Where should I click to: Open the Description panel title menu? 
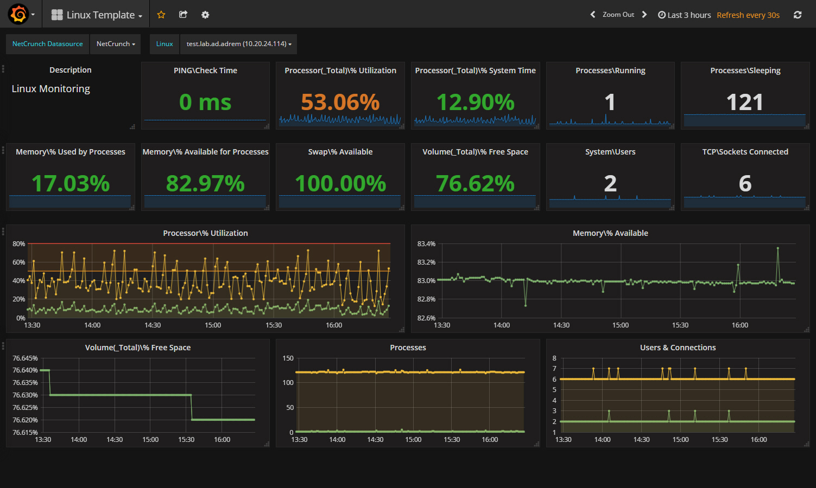point(71,70)
